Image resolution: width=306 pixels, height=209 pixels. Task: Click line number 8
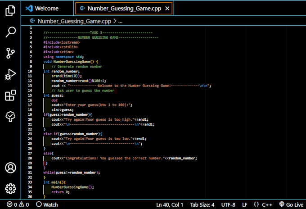[x=31, y=62]
